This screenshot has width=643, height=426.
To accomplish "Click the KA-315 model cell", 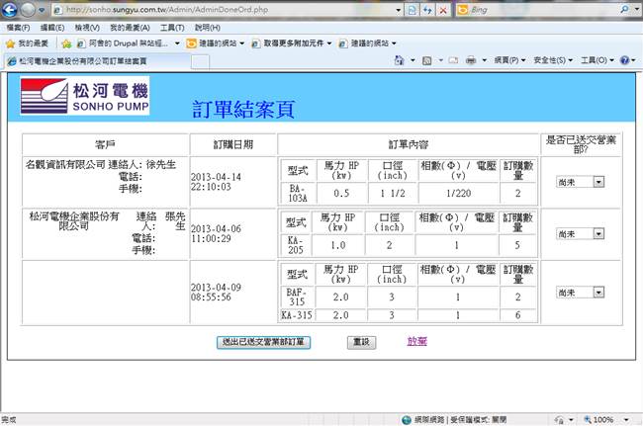I will point(297,315).
